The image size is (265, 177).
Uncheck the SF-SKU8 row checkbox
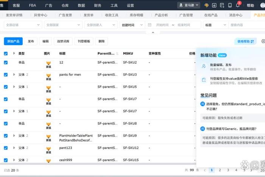[6, 124]
